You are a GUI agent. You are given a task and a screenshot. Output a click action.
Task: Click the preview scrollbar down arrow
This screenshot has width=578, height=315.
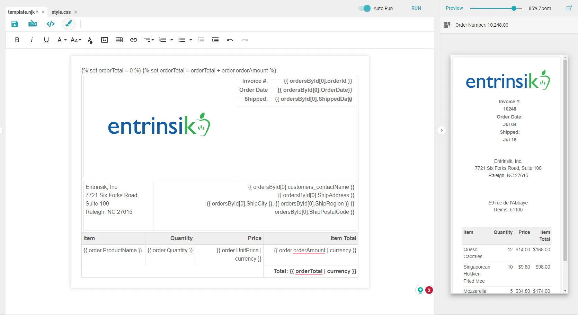(x=565, y=291)
